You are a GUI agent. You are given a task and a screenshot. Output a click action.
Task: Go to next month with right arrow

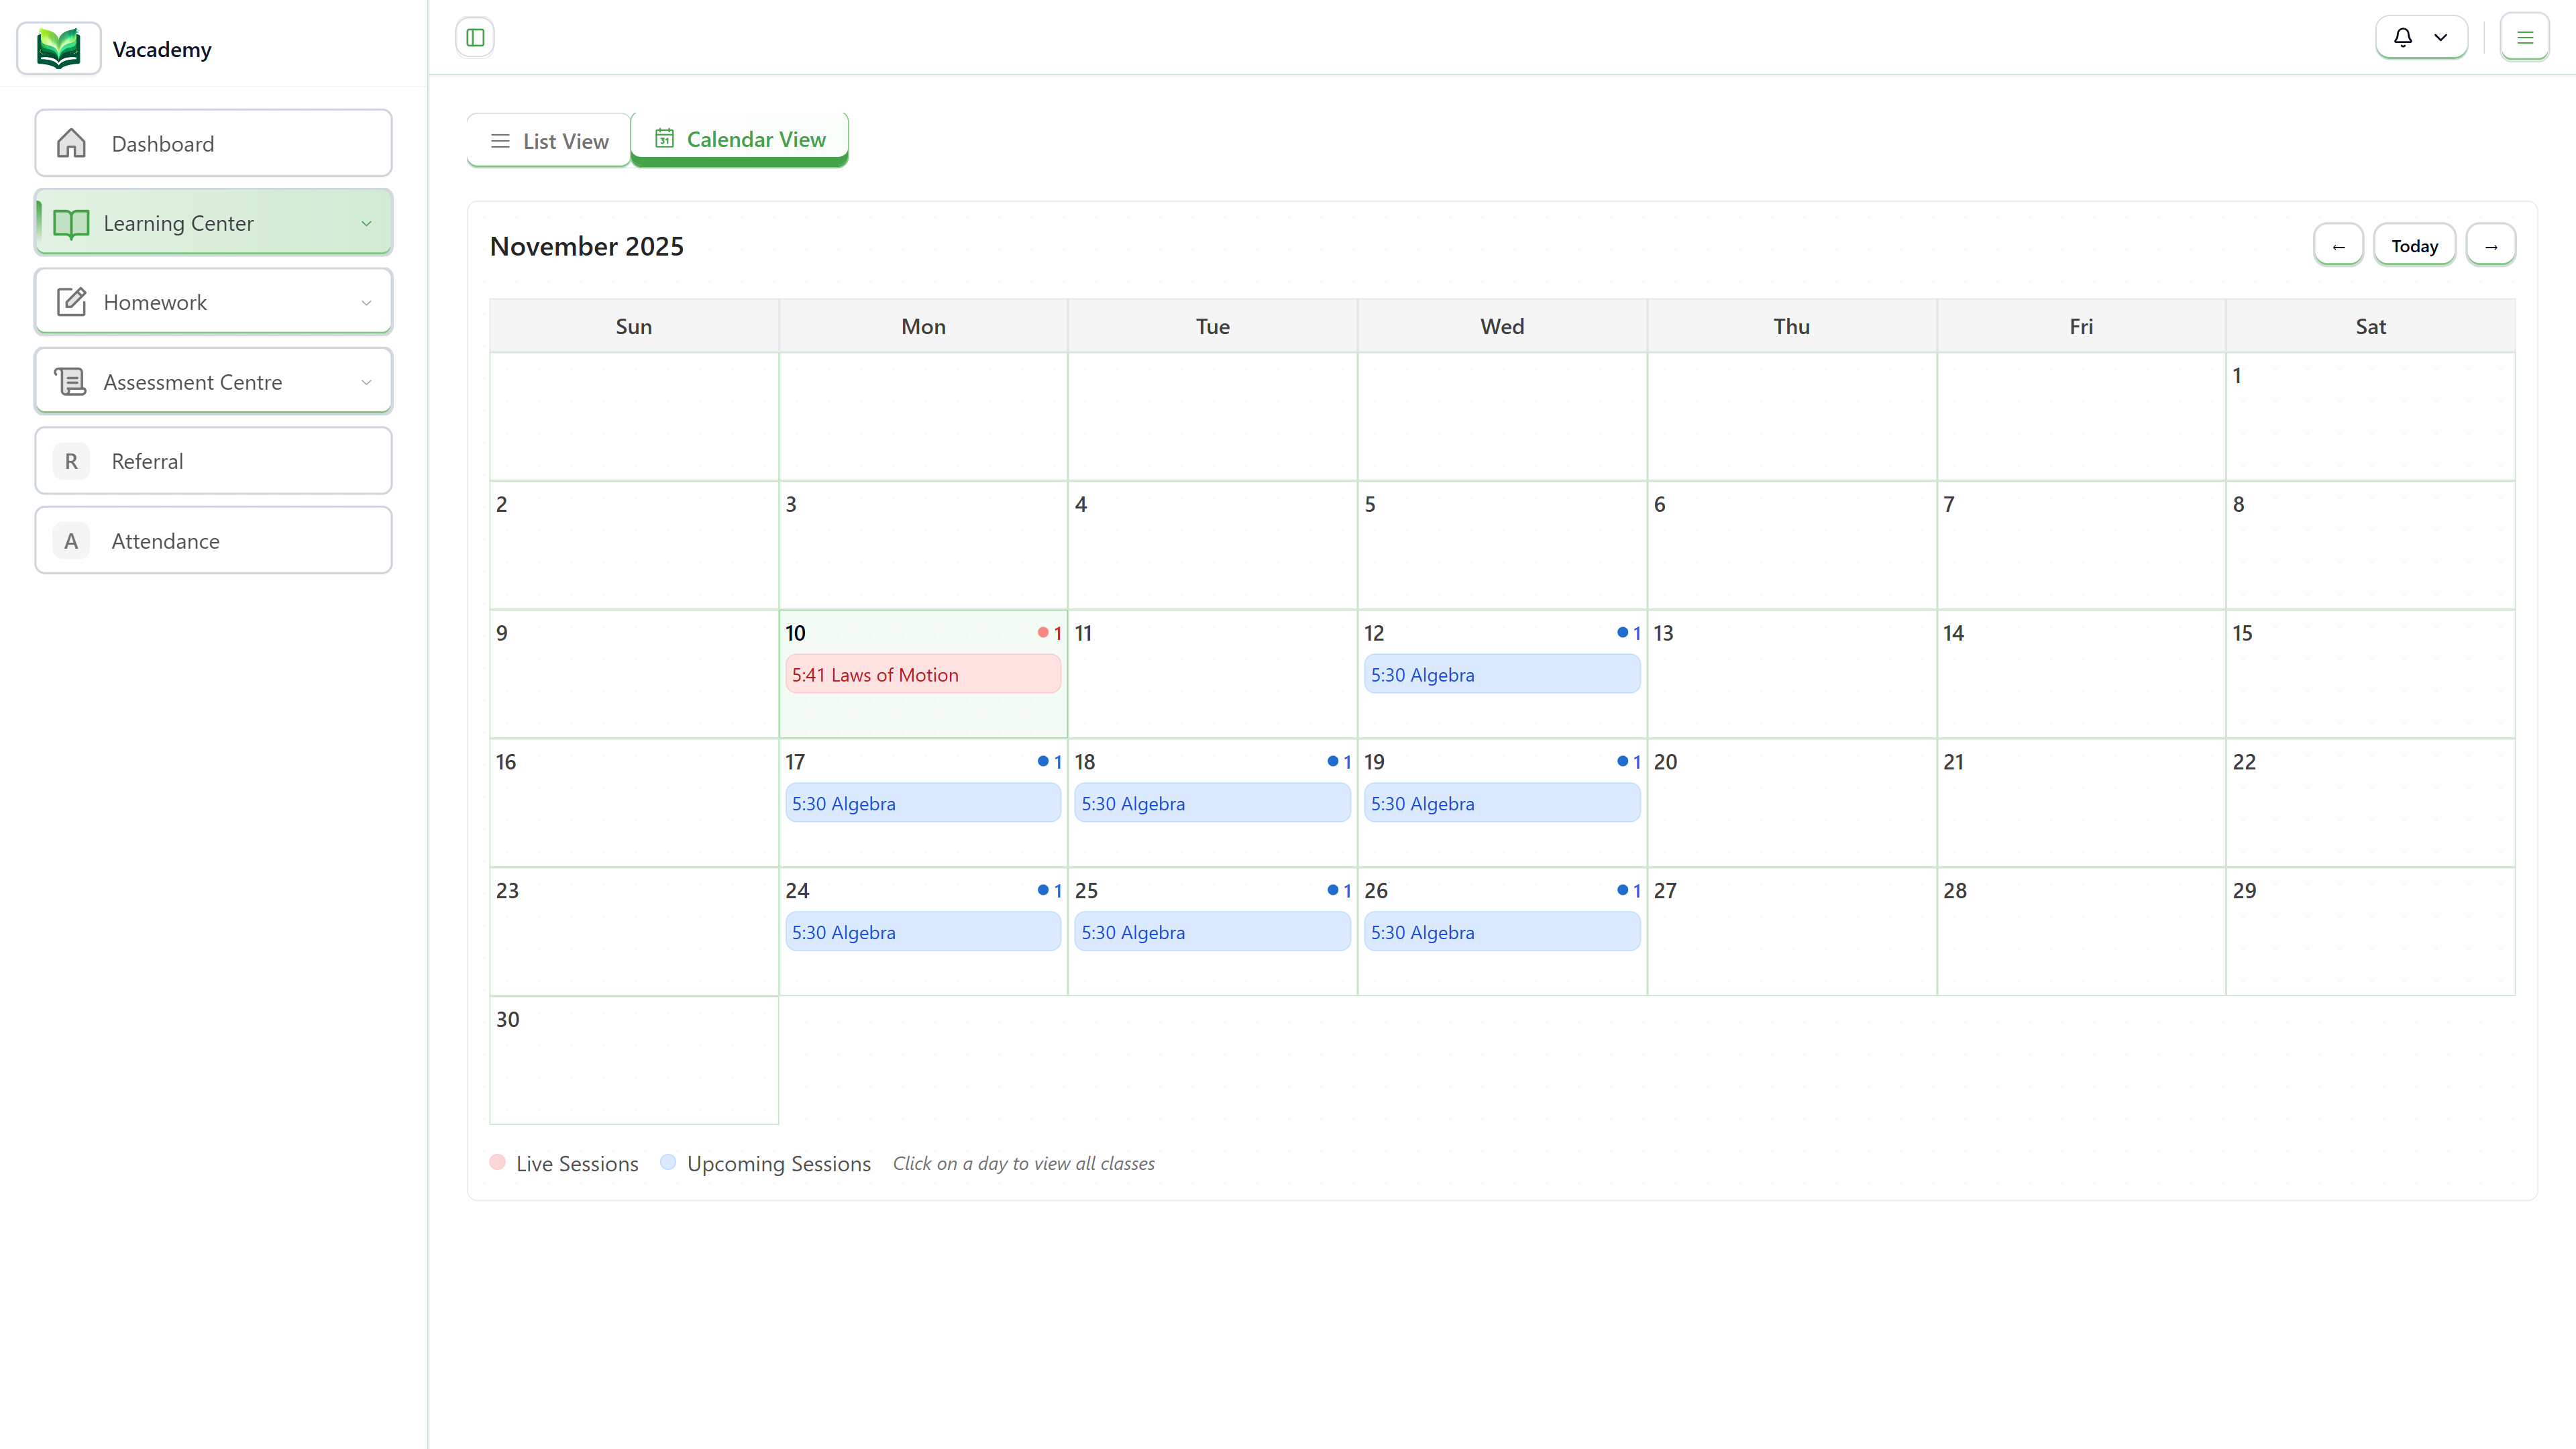click(2491, 244)
